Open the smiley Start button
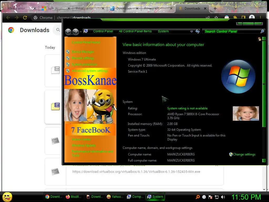This screenshot has height=202, width=269. tap(7, 197)
